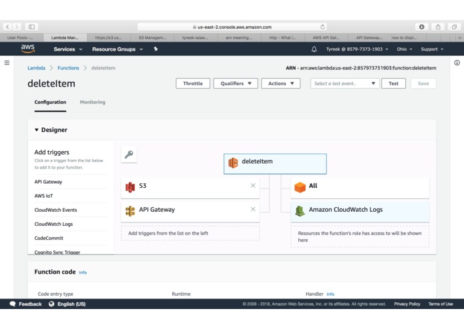Go forward with browser forward arrow

[17, 27]
